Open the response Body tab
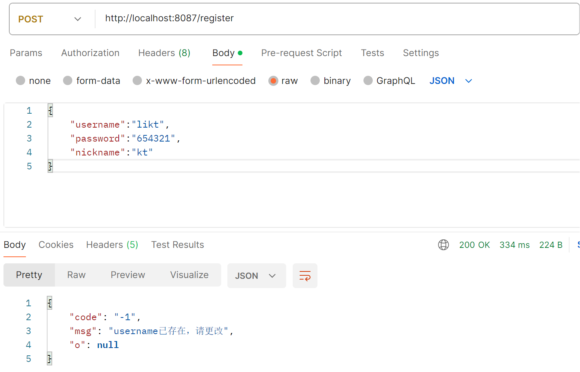 tap(15, 245)
